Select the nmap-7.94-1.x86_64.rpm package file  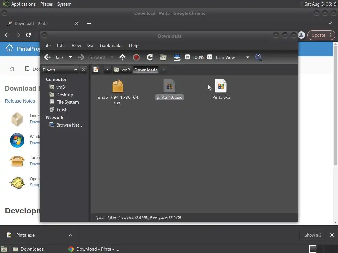pyautogui.click(x=118, y=92)
